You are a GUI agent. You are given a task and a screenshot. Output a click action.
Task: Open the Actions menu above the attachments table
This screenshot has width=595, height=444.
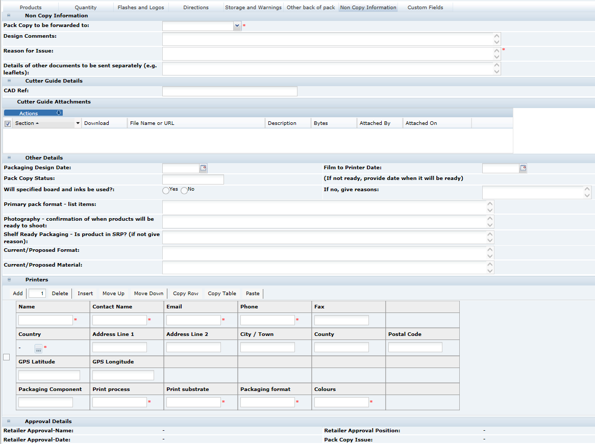[33, 112]
